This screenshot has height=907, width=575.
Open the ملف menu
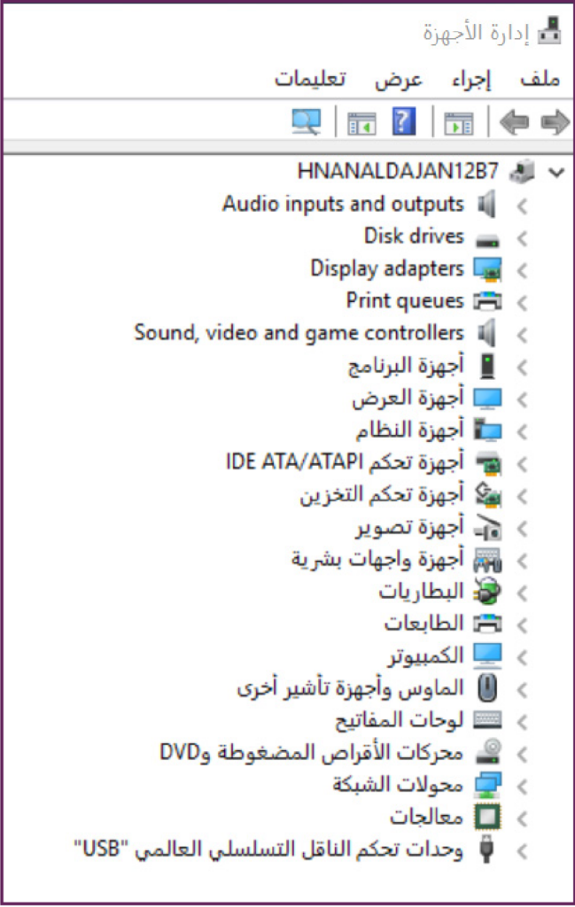(x=540, y=78)
